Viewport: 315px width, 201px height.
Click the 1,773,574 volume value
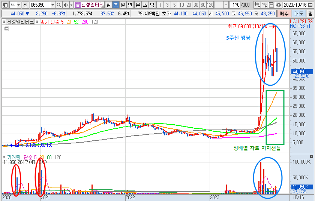tap(82, 13)
